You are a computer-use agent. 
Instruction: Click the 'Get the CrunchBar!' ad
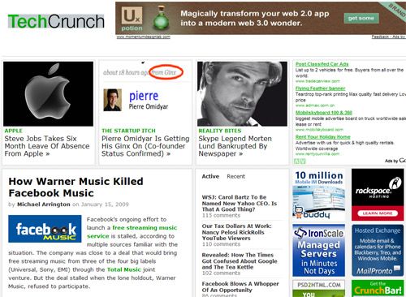(x=378, y=289)
